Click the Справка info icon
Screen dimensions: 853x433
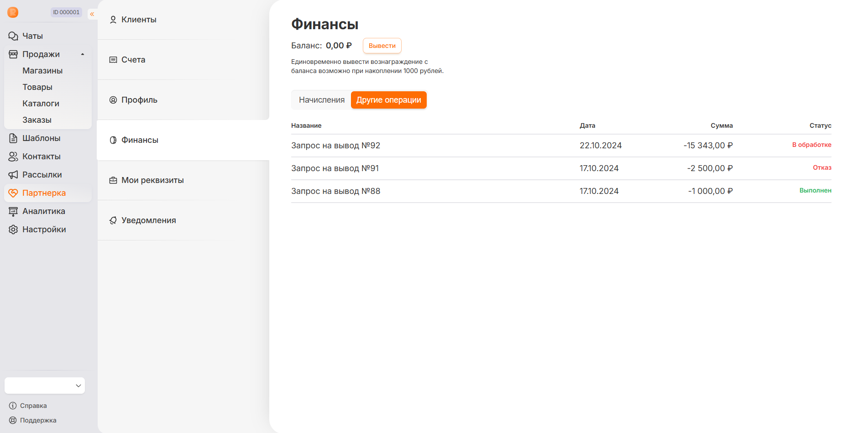pyautogui.click(x=13, y=406)
